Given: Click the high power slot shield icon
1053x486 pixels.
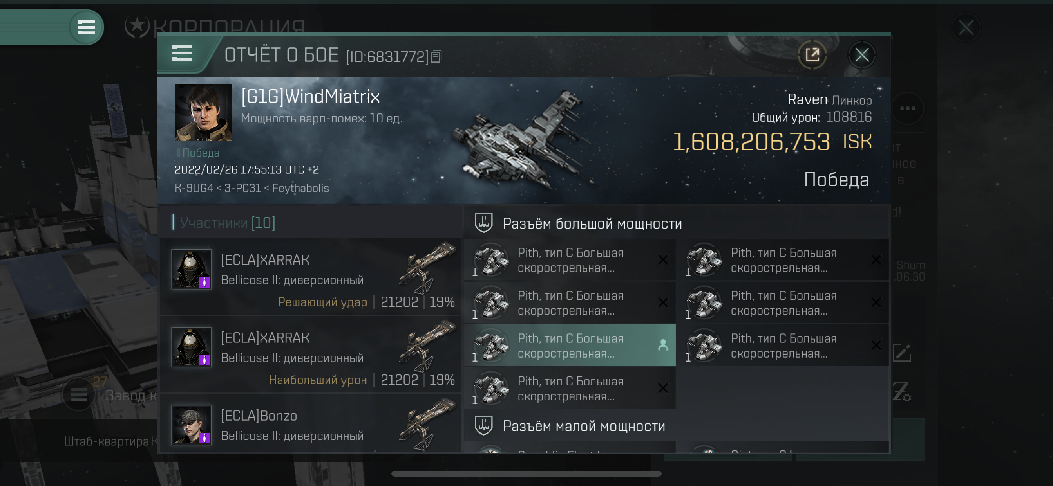Looking at the screenshot, I should tap(483, 223).
